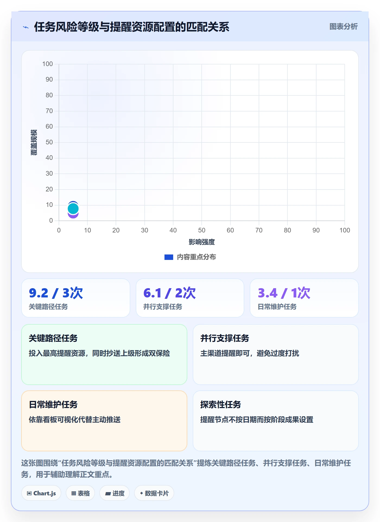The width and height of the screenshot is (380, 522).
Task: Open the 探索性任务 description card
Action: pos(276,421)
